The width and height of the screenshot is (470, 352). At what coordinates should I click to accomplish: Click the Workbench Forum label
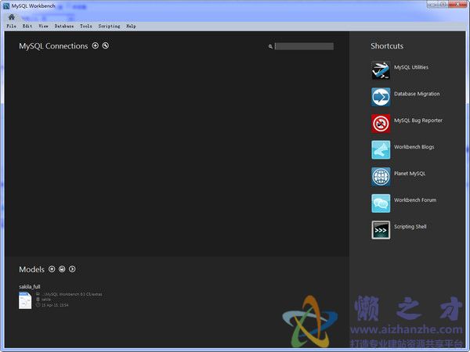pos(415,200)
